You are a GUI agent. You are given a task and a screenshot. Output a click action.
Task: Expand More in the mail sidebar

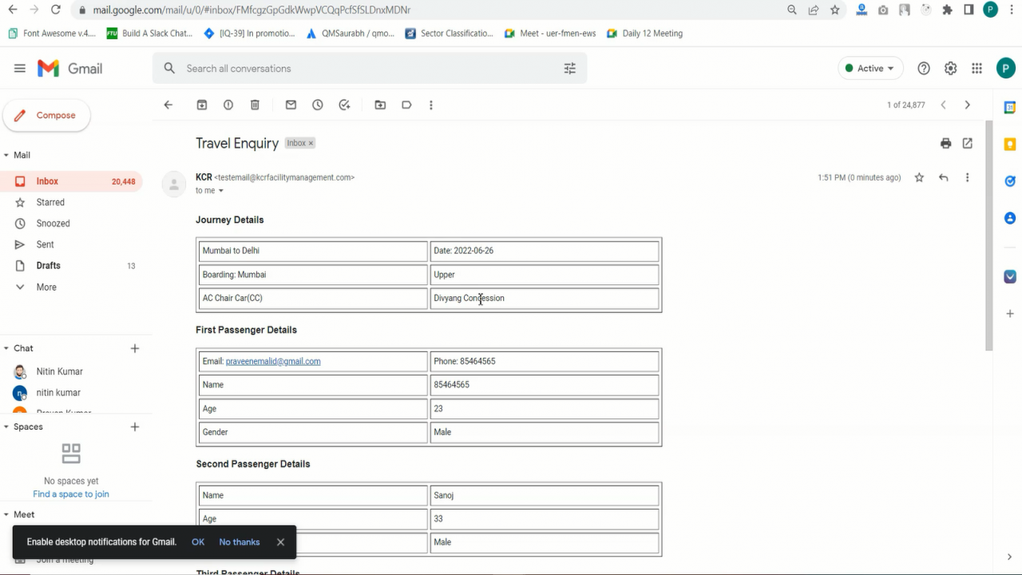(46, 287)
